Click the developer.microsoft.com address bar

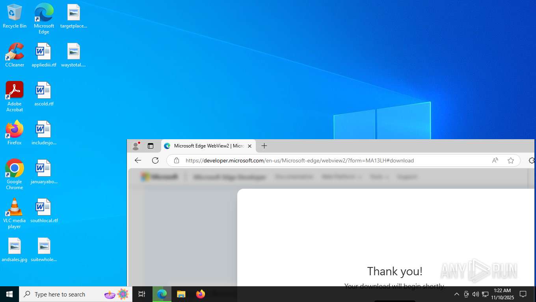pyautogui.click(x=300, y=160)
